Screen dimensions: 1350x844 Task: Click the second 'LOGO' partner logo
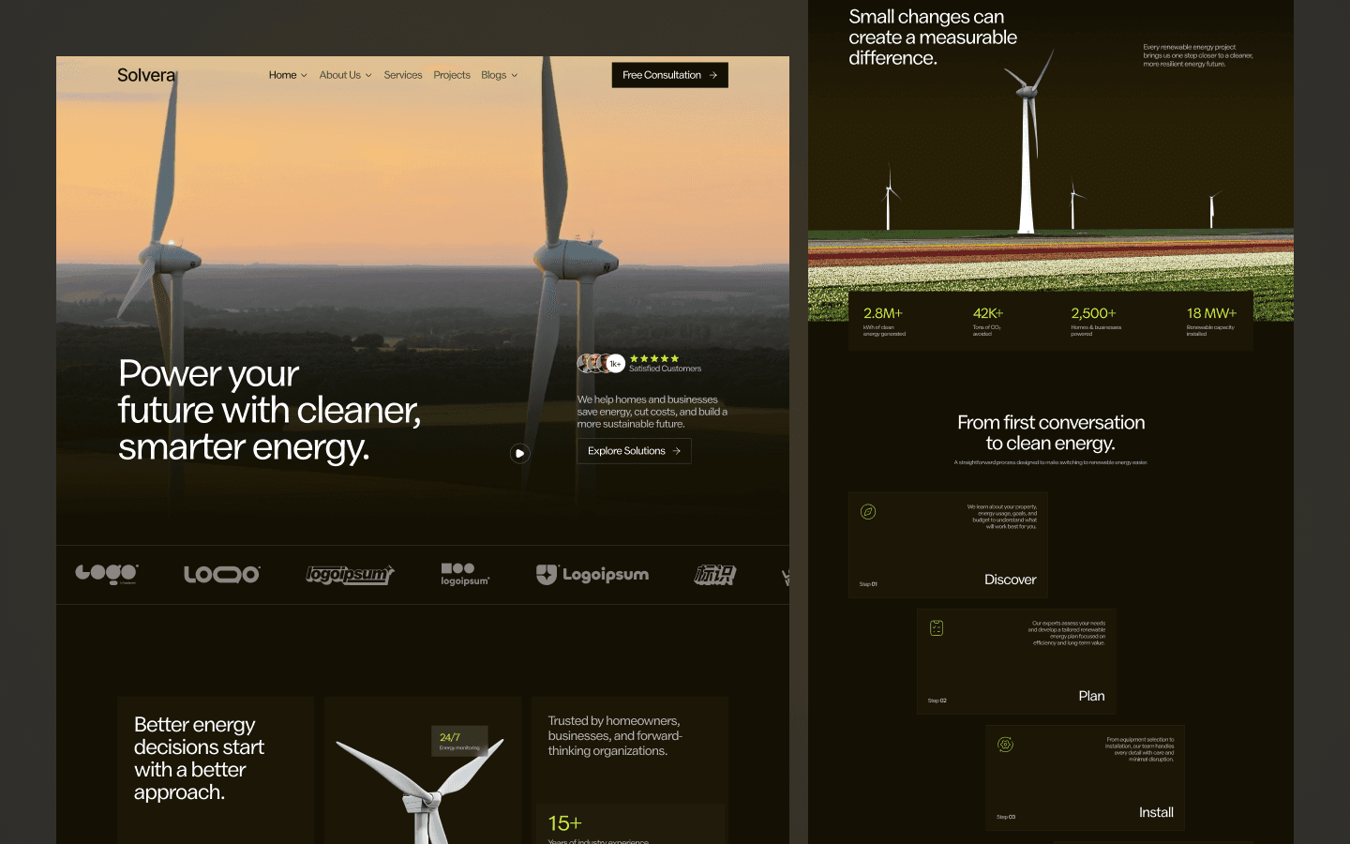[222, 574]
